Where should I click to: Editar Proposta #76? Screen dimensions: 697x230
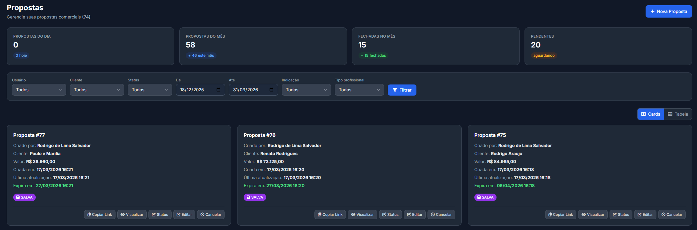pos(415,215)
